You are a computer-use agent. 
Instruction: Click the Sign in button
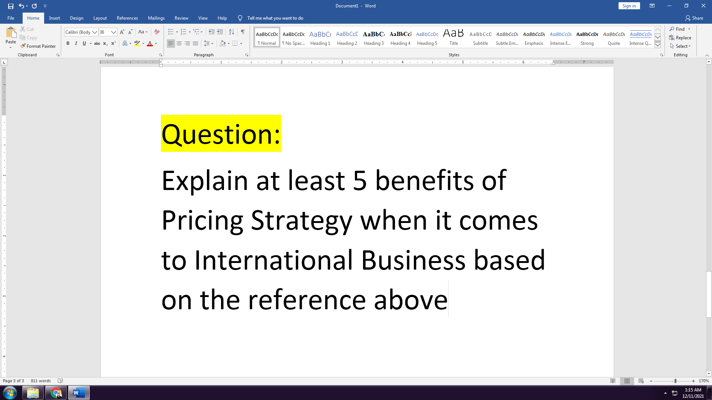[629, 6]
